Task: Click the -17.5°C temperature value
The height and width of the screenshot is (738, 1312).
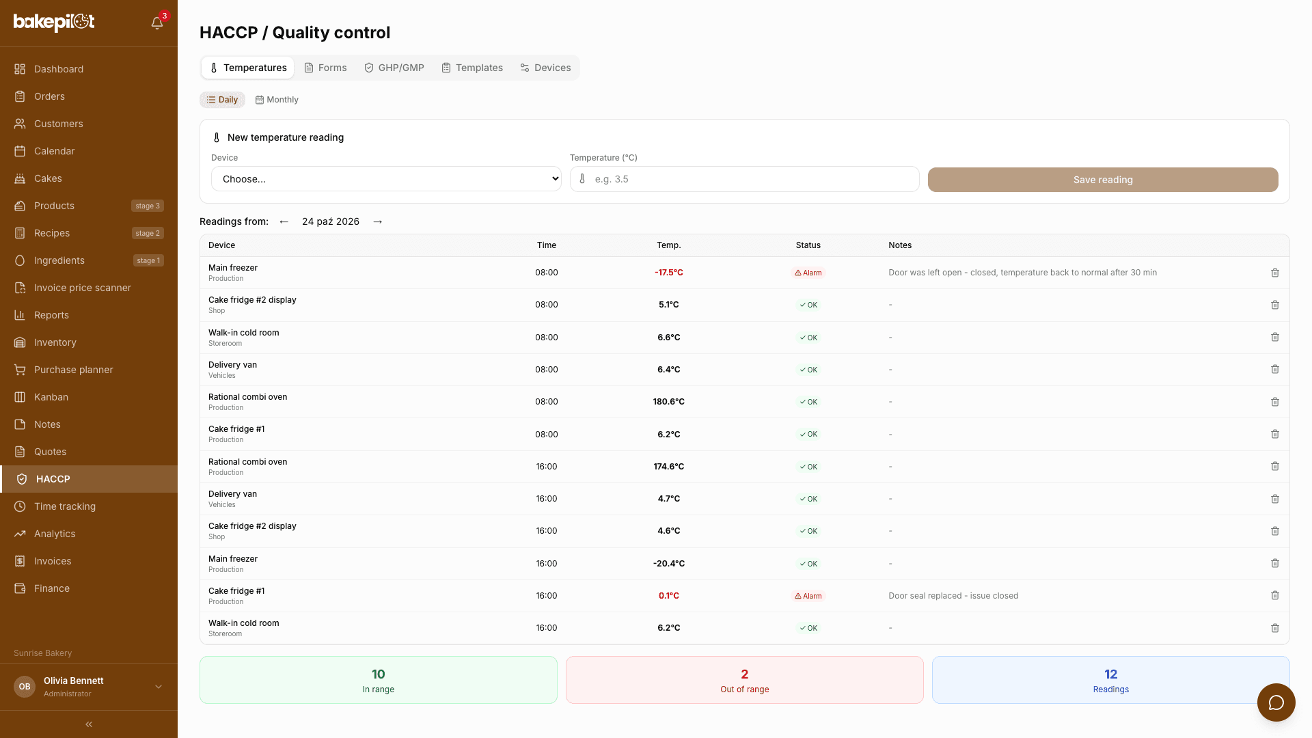Action: (669, 273)
